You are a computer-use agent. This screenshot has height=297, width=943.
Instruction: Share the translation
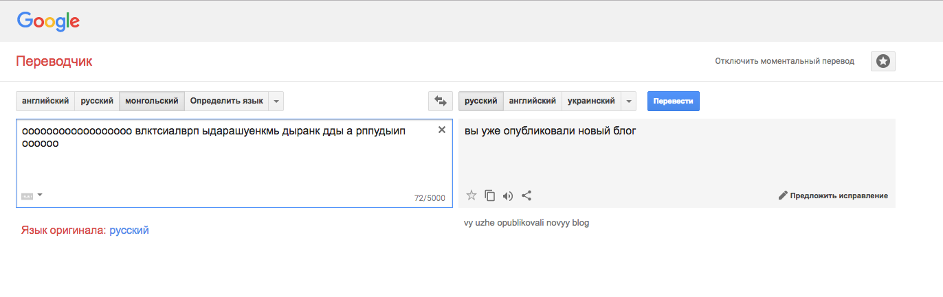point(526,195)
